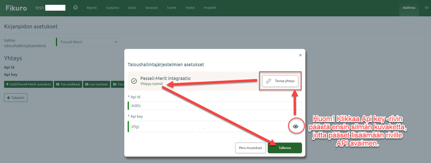Click the TESTI company label in the navbar
This screenshot has width=431, height=163.
40,8
